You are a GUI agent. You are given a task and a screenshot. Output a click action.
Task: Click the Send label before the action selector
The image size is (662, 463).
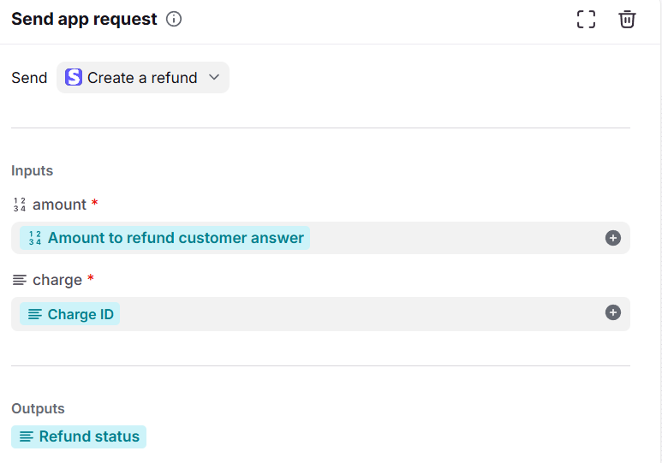coord(29,78)
